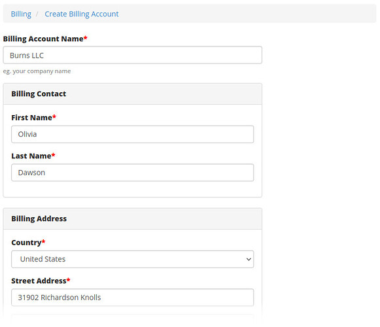Select the Billing Contact panel header
This screenshot has height=327, width=380.
tap(133, 94)
